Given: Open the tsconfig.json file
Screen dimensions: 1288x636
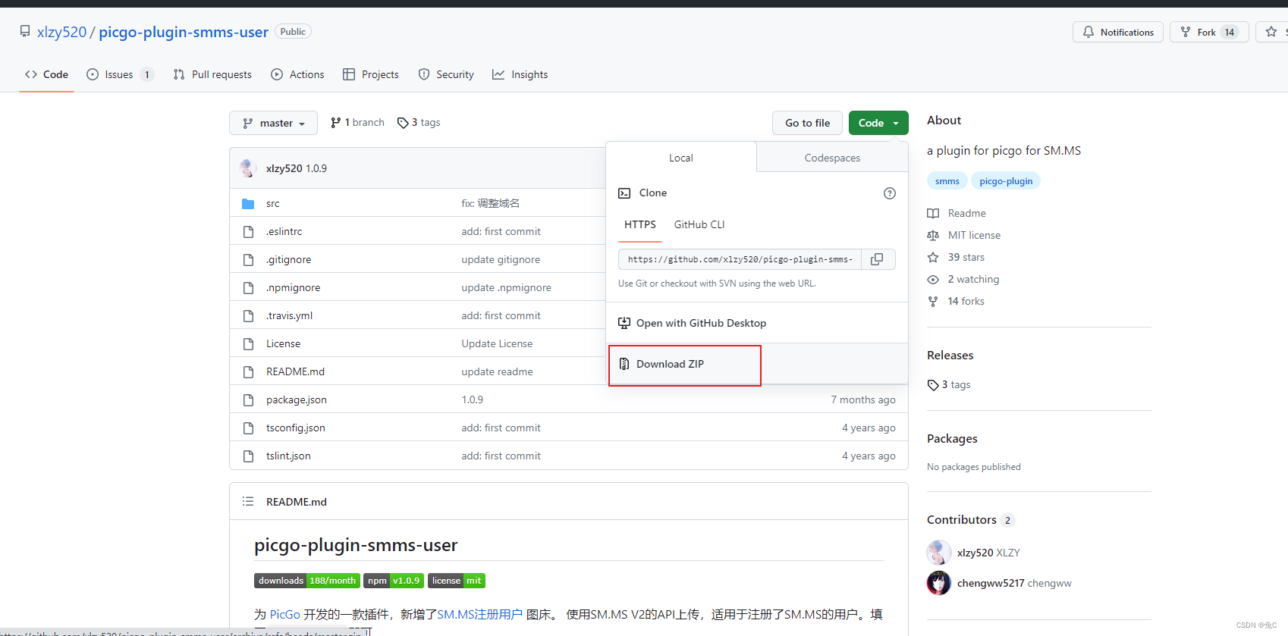Looking at the screenshot, I should pyautogui.click(x=296, y=428).
